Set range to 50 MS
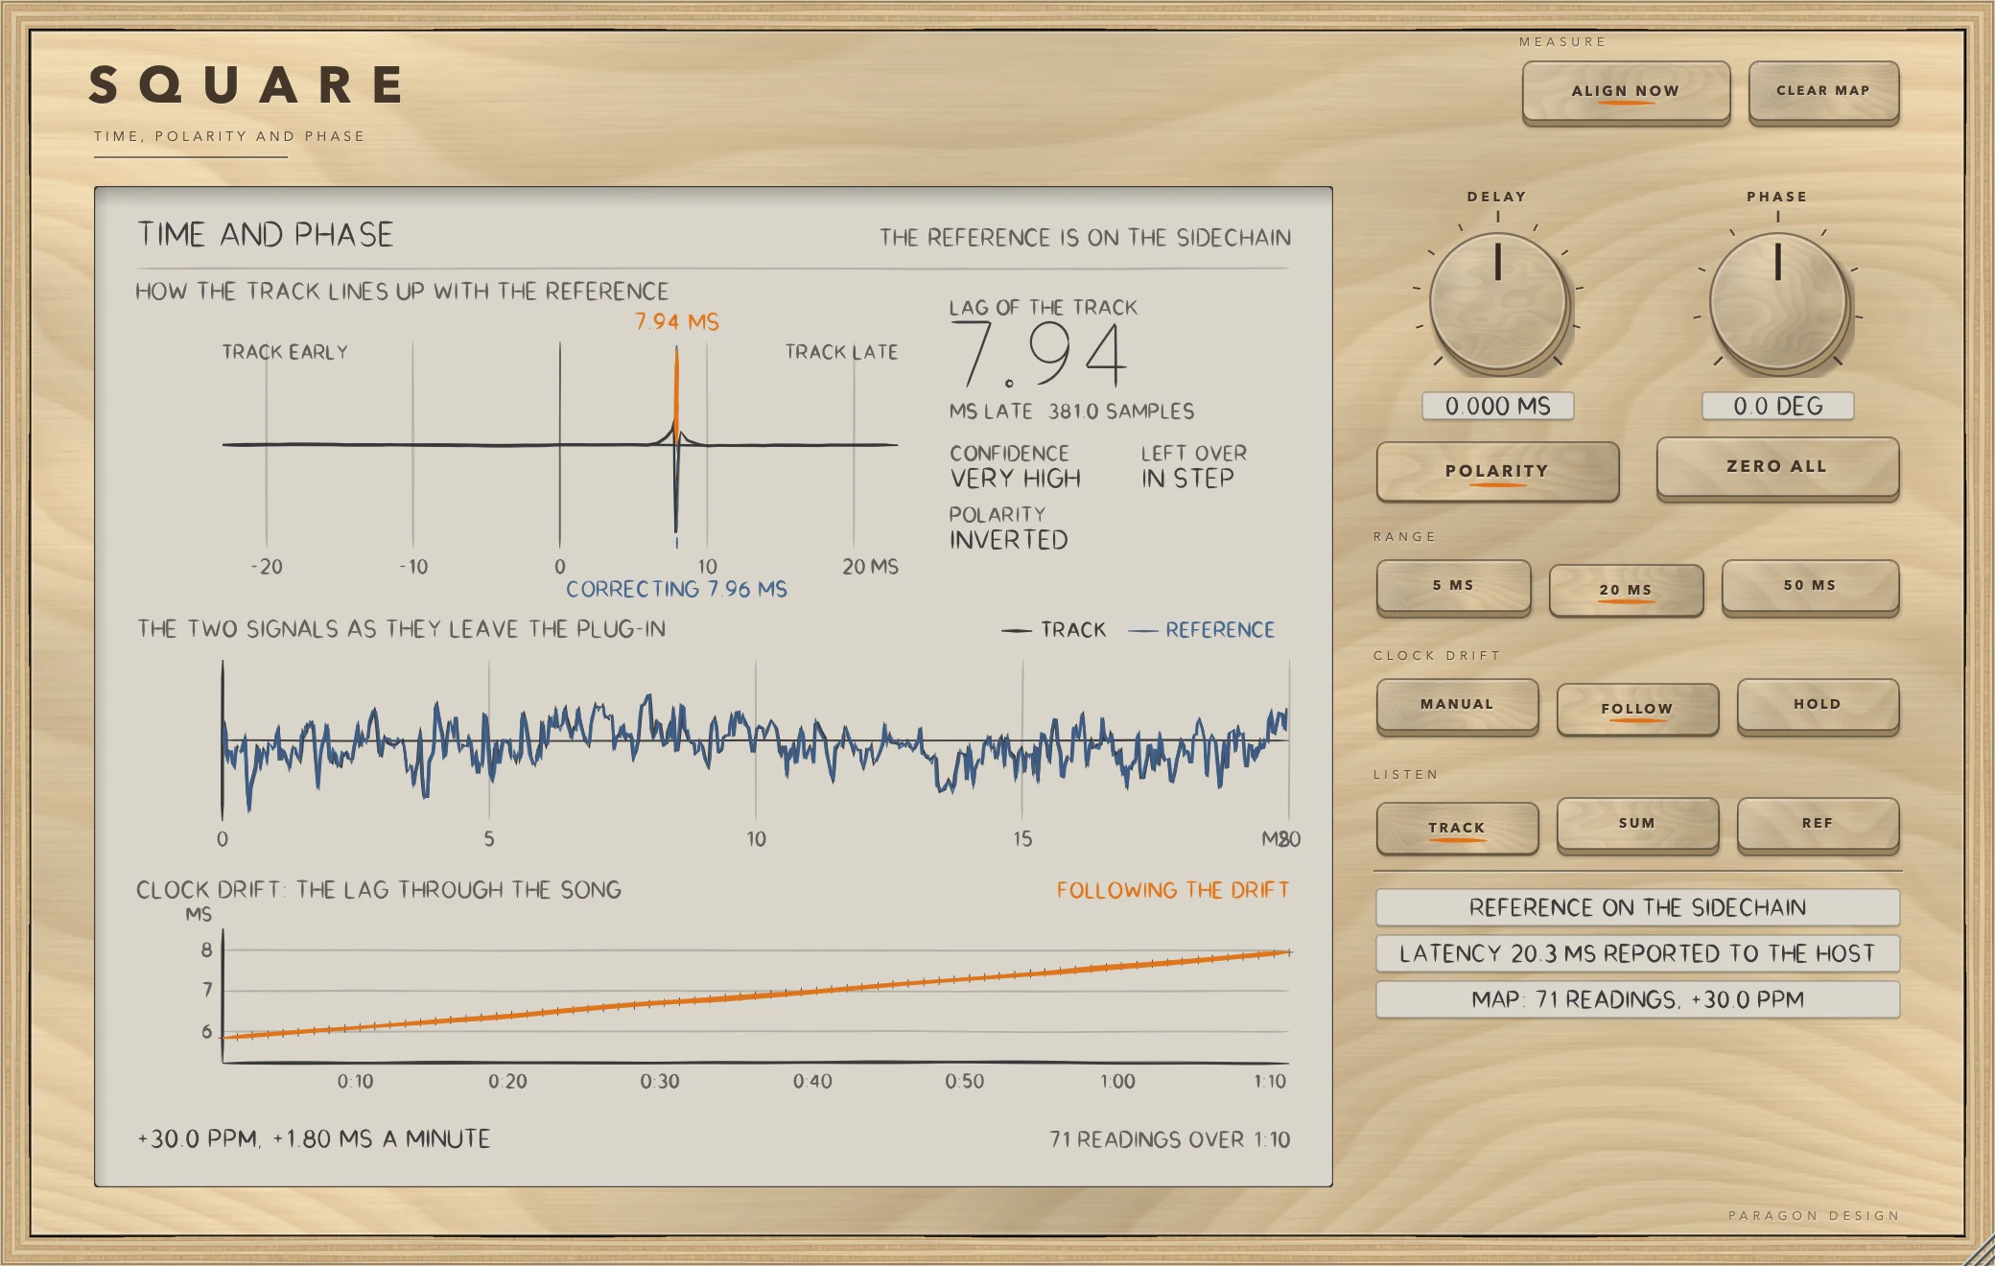The height and width of the screenshot is (1266, 1995). [x=1810, y=586]
